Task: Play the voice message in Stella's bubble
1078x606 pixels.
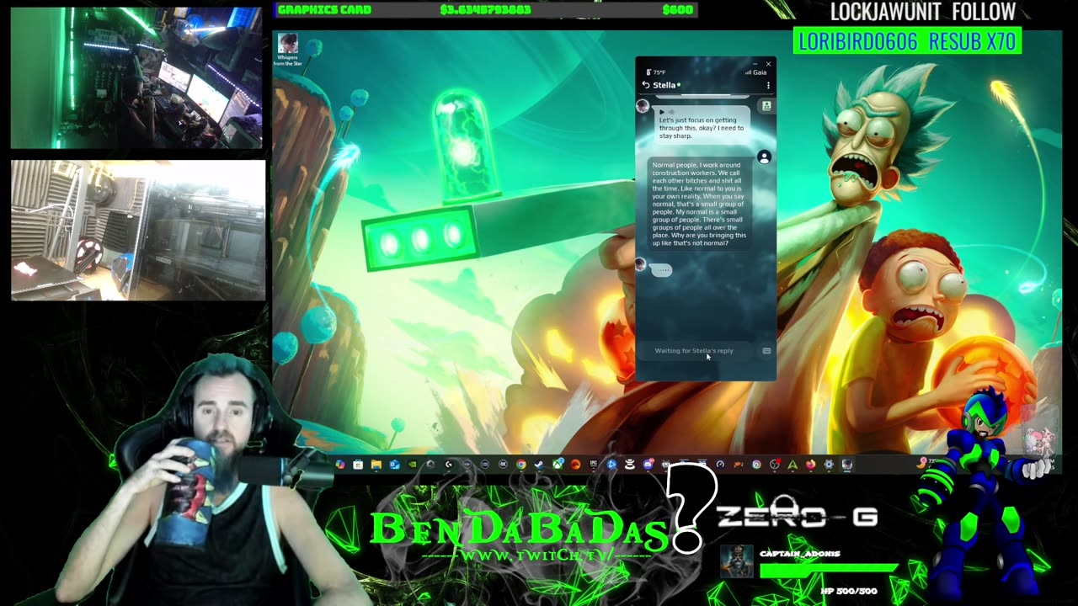Action: [662, 111]
